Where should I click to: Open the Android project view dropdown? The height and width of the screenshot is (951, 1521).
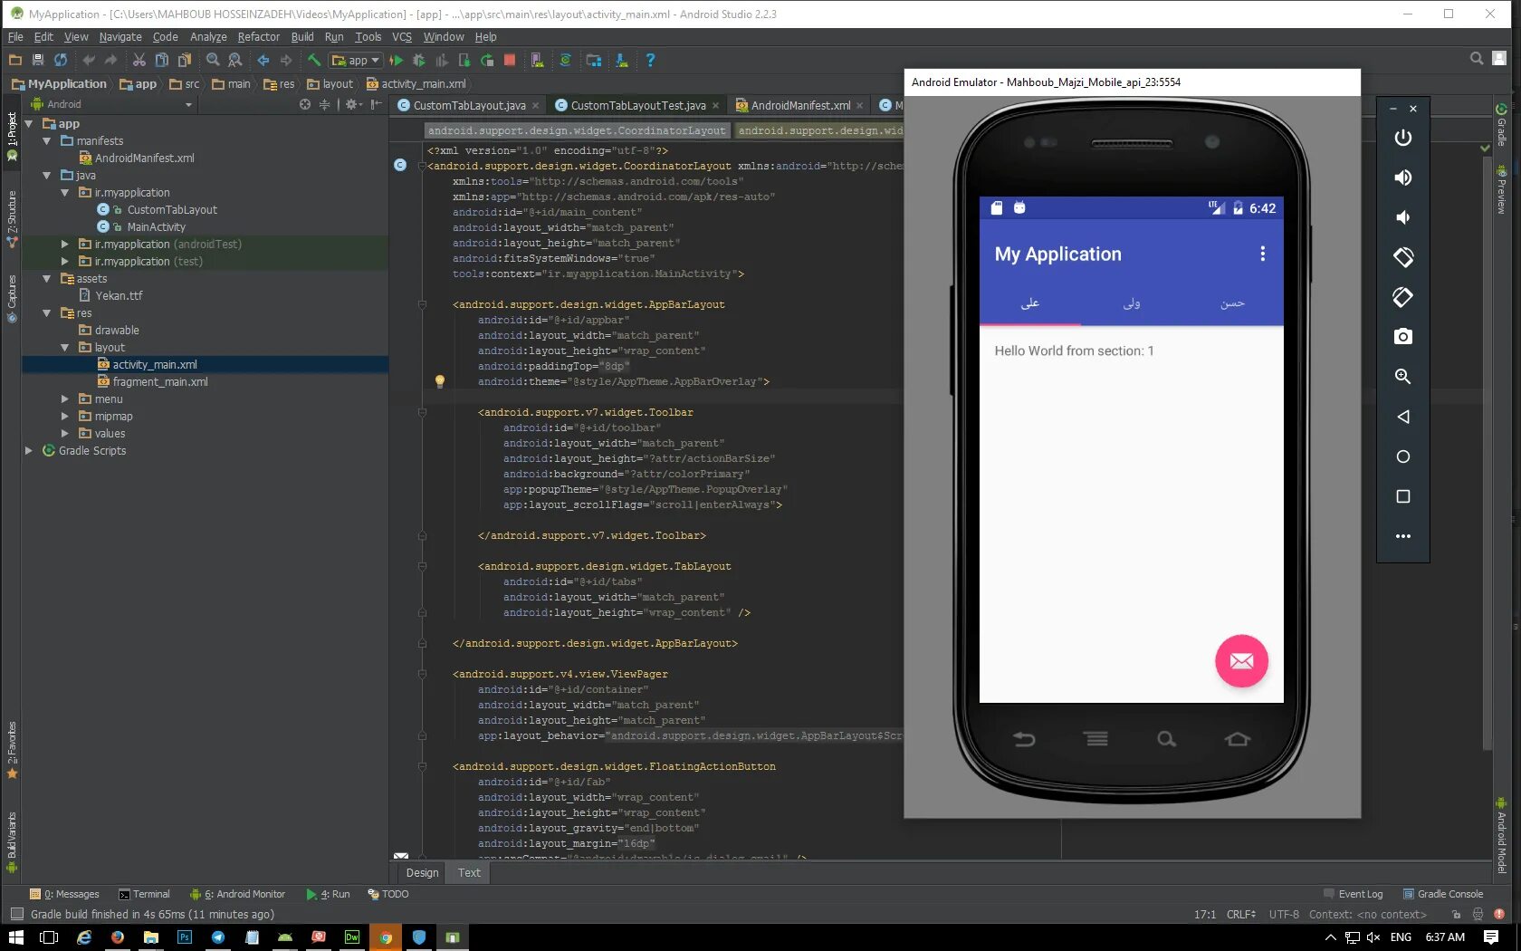112,104
